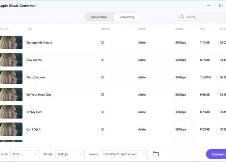Click the Title column header
This screenshot has height=162, width=226.
click(x=29, y=29)
